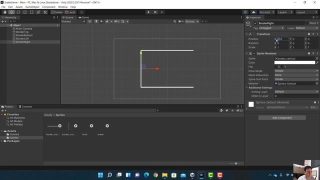Select the Transform (move, rotate, scale) tool

pyautogui.click(x=38, y=12)
